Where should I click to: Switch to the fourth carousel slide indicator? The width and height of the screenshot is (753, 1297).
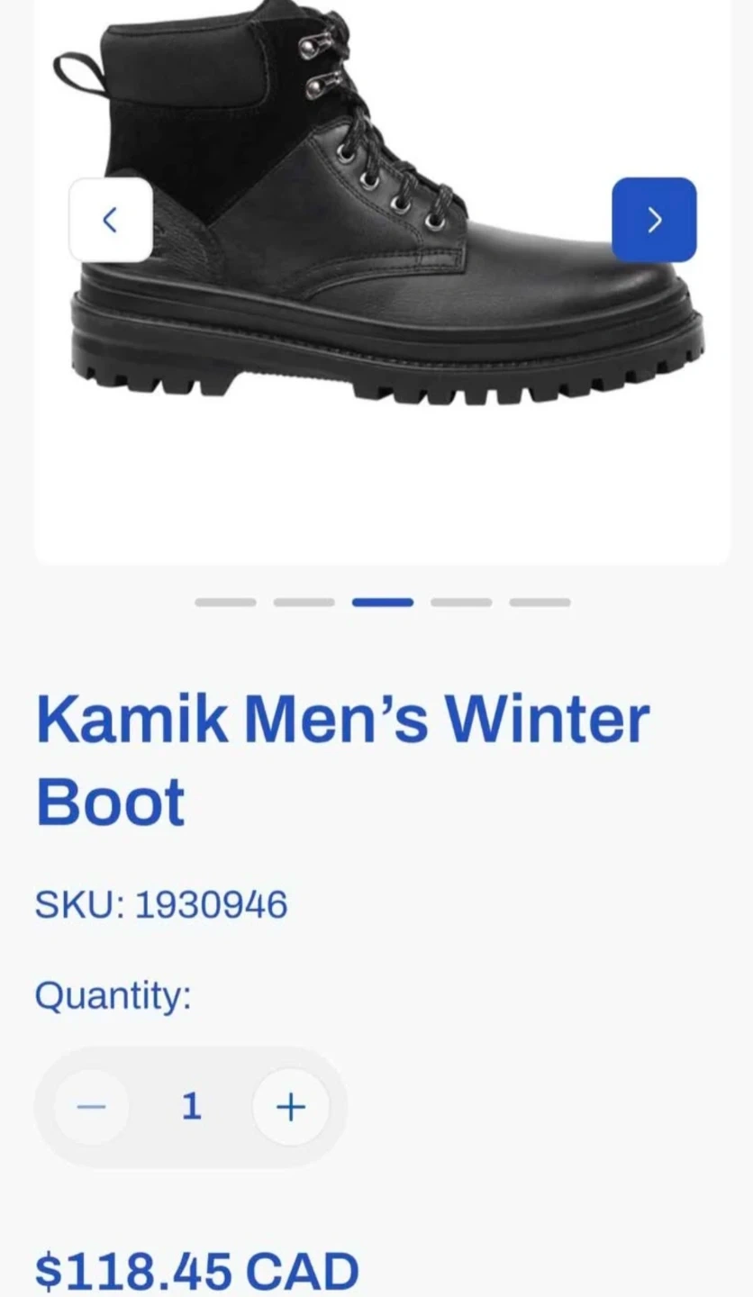pyautogui.click(x=461, y=603)
